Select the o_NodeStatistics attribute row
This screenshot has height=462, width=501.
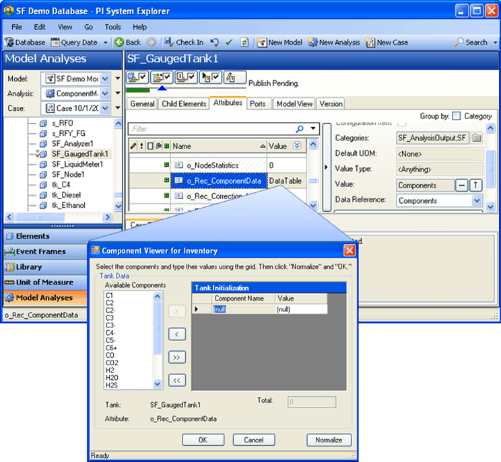coord(219,165)
